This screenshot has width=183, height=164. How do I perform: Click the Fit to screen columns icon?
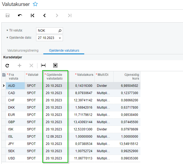(43, 65)
